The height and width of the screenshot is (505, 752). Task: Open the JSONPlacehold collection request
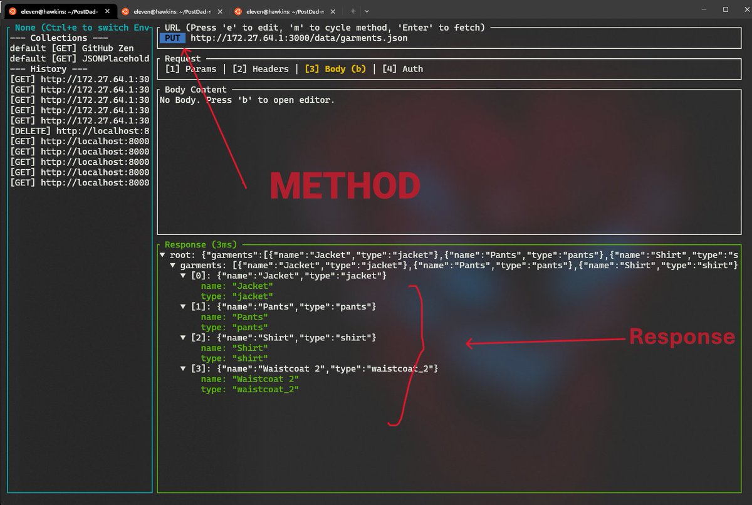tap(80, 58)
